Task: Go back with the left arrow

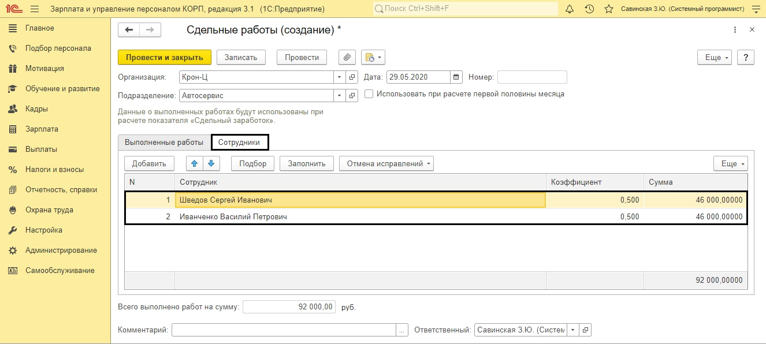Action: point(129,30)
